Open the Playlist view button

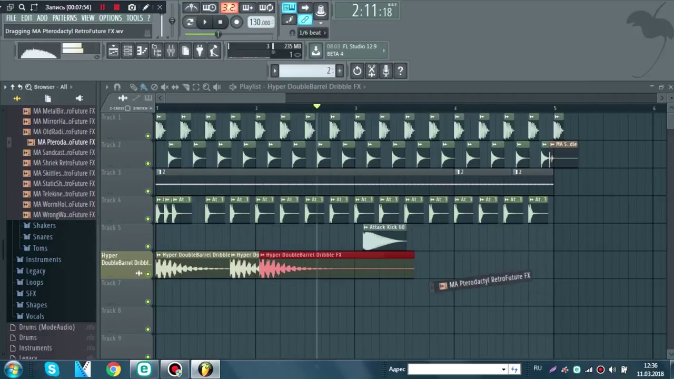coord(113,51)
